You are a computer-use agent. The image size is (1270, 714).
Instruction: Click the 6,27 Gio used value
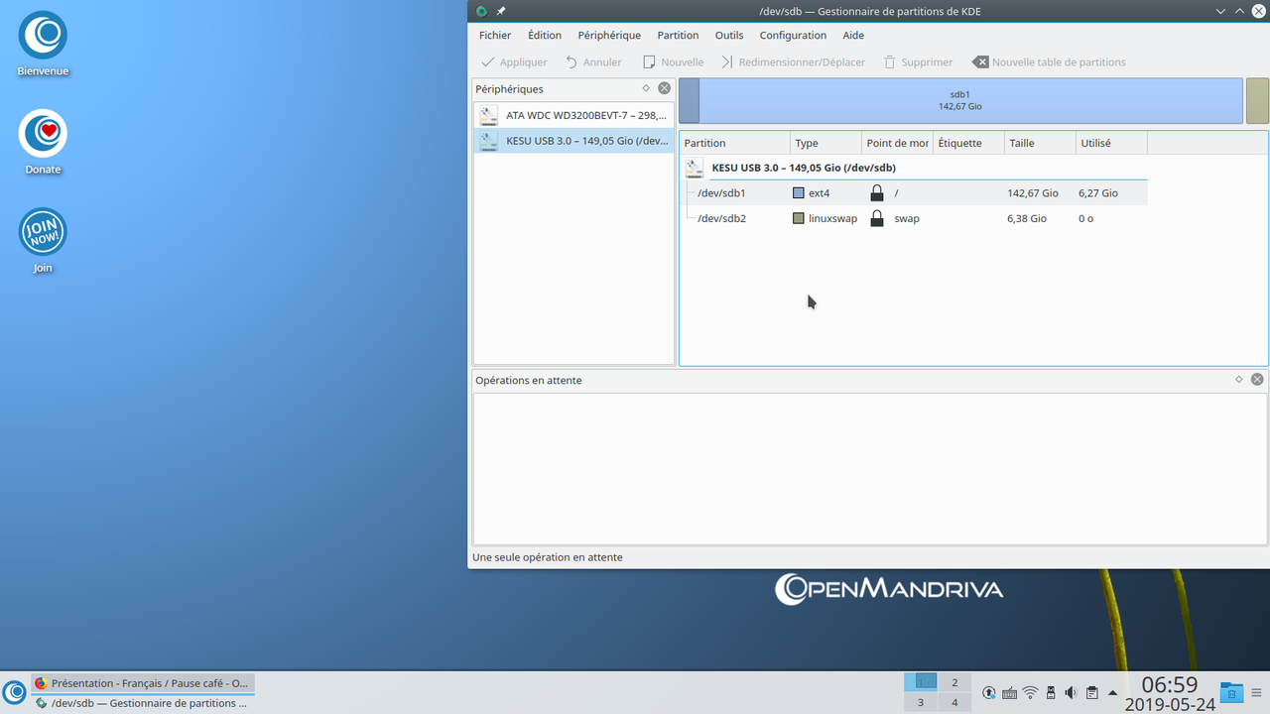click(1098, 192)
